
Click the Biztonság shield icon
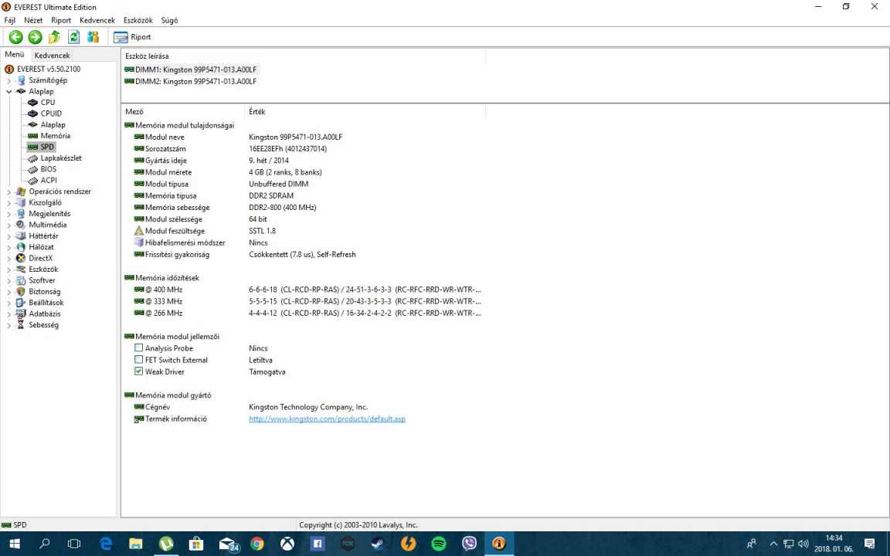click(x=20, y=292)
